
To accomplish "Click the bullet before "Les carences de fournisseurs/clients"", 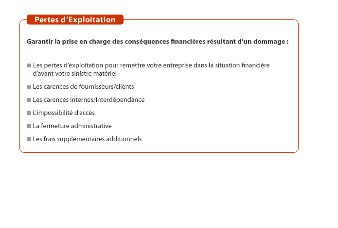I will [x=29, y=87].
